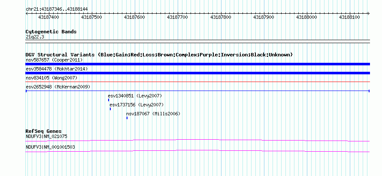Open the nsv187067 (Mills2006) label

153,114
